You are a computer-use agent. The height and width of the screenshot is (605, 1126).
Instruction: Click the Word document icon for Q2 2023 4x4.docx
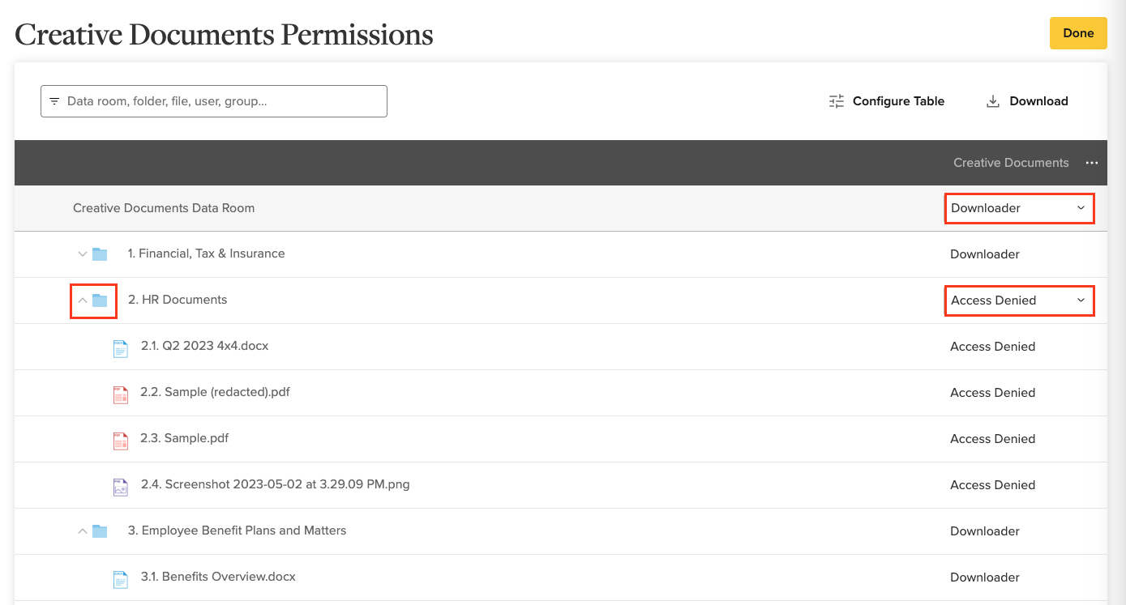[x=120, y=347]
